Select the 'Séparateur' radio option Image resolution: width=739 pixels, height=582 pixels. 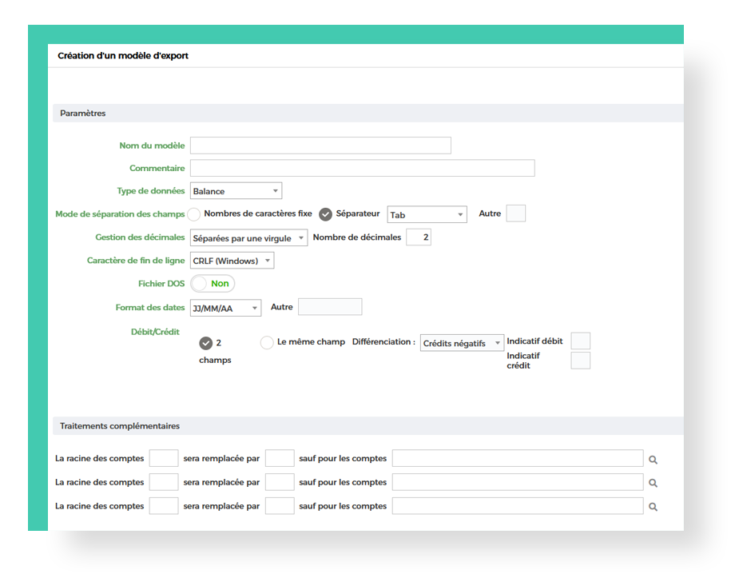click(x=325, y=214)
